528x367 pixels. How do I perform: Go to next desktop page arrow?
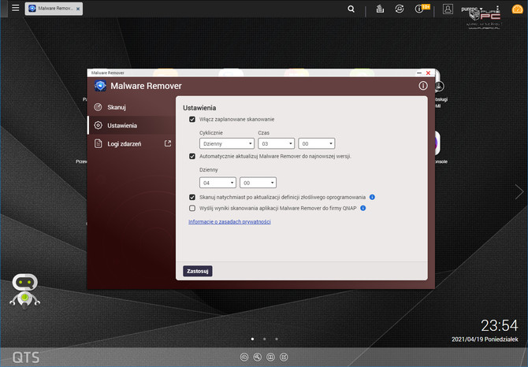tap(519, 192)
